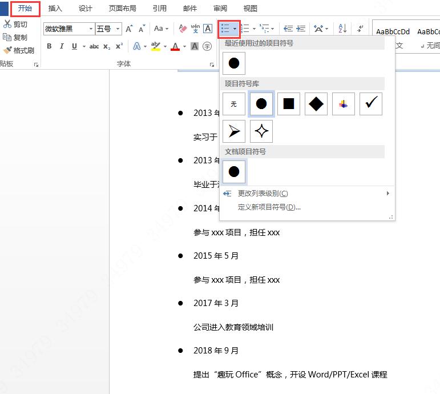This screenshot has height=394, width=440.
Task: Expand the underline style dropdown arrow
Action: [84, 46]
